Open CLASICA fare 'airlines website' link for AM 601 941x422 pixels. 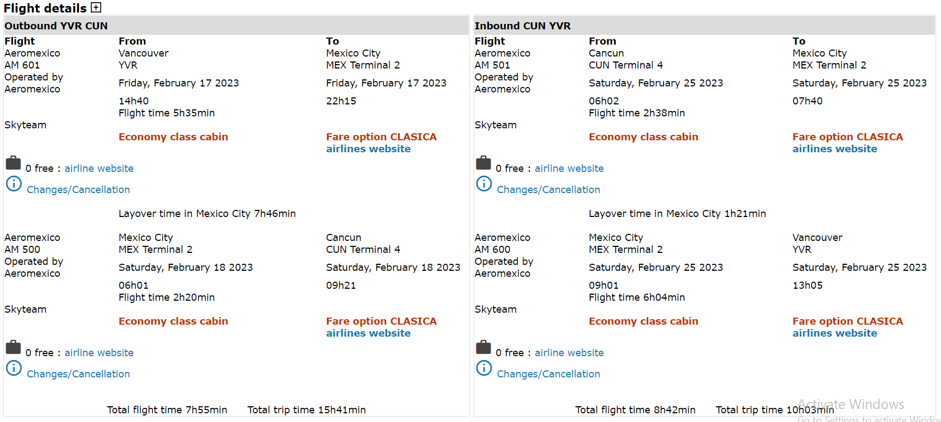tap(368, 149)
